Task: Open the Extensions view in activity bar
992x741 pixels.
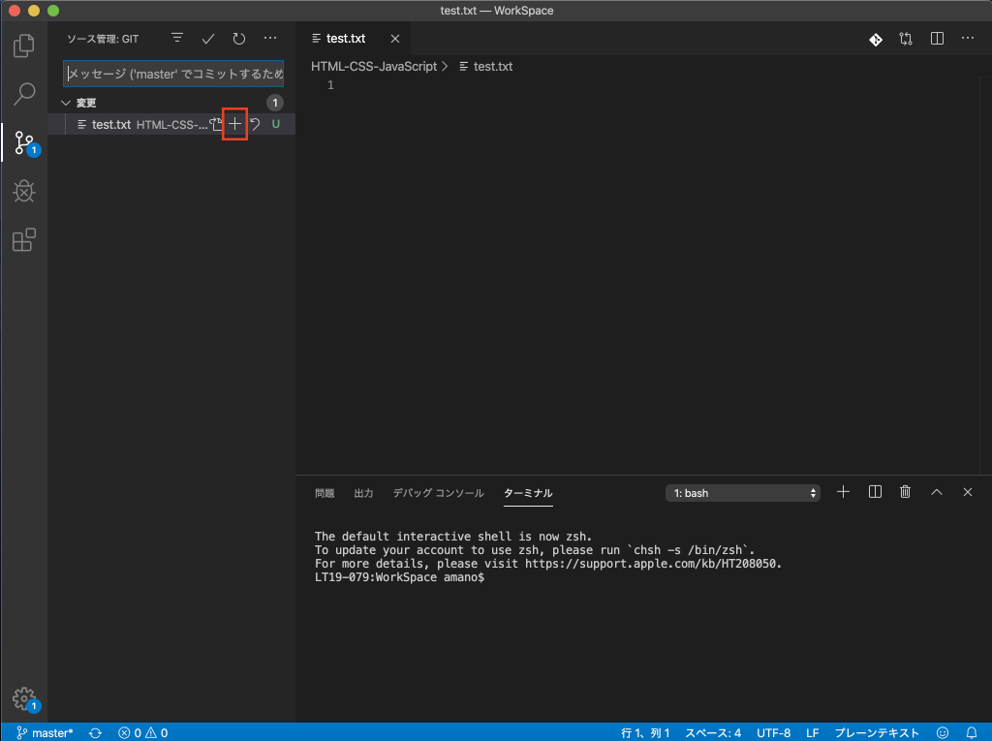Action: tap(24, 240)
